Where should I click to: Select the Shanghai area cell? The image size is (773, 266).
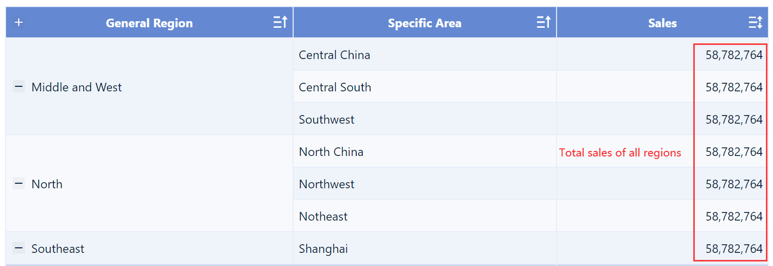[x=323, y=249]
